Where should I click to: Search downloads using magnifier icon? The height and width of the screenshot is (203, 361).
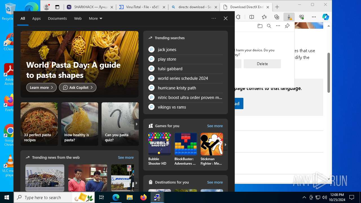pos(269,26)
